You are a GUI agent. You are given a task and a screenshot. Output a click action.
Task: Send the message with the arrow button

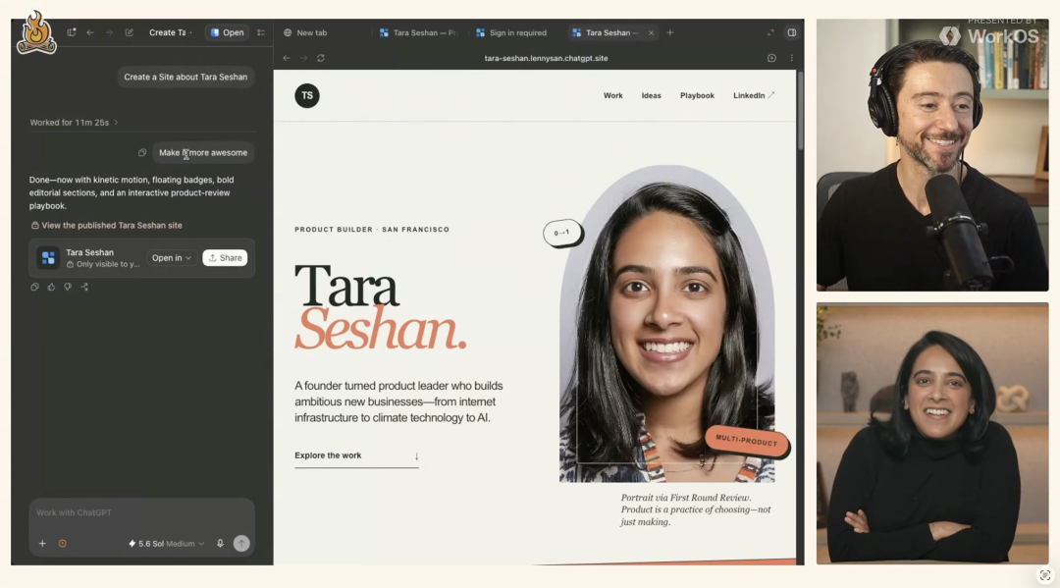pos(241,544)
